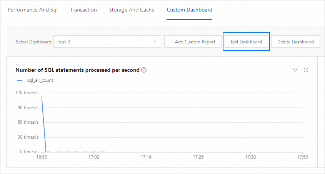Click the chart title text about SQL statements

point(77,70)
